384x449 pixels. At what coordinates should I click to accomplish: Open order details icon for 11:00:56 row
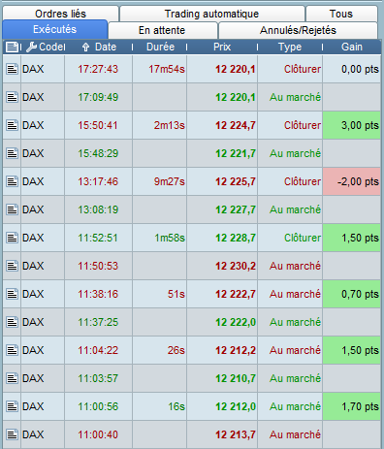pos(12,406)
